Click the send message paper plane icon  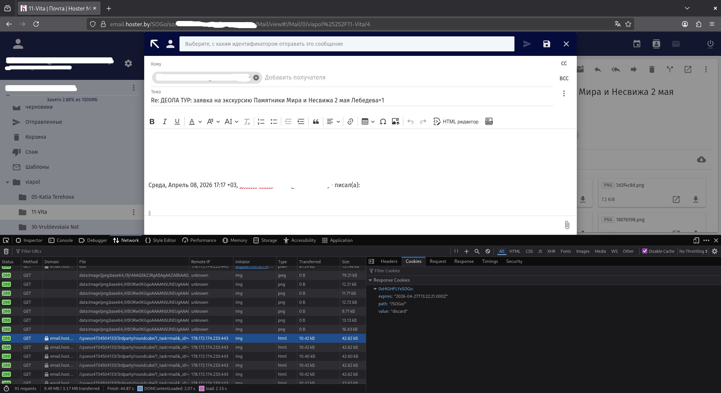[x=527, y=44]
